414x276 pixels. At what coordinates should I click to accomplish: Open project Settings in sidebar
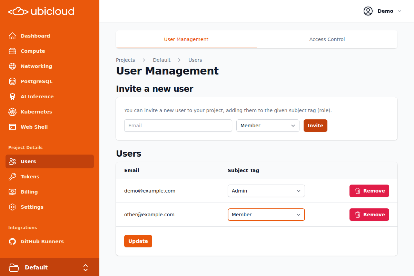pyautogui.click(x=50, y=207)
